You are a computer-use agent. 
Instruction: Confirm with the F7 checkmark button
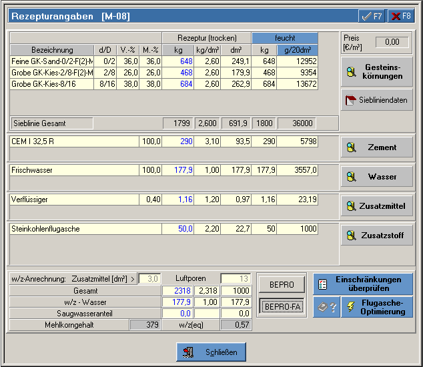370,15
